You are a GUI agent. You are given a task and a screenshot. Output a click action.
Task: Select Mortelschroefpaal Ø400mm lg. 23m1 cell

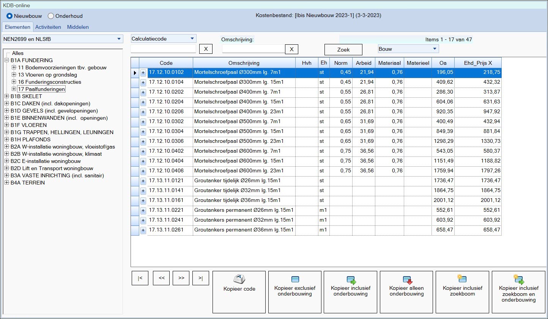(x=244, y=111)
